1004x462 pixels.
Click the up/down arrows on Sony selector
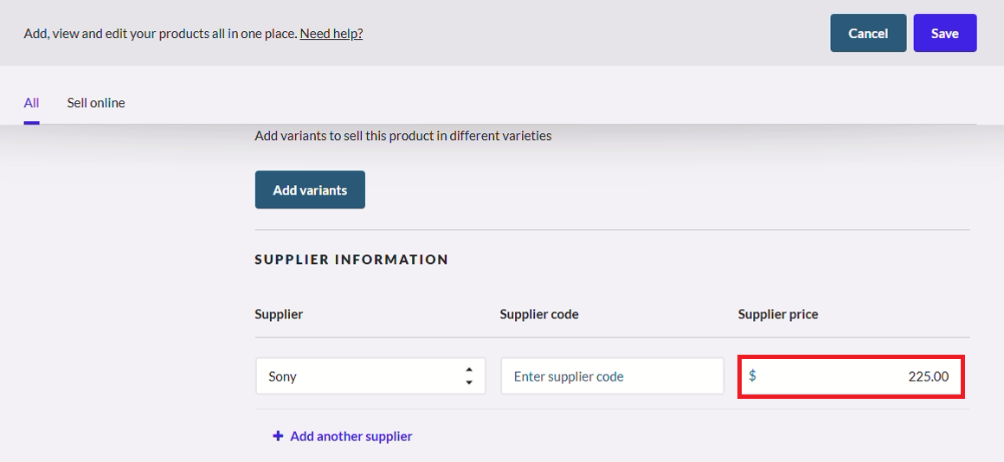pyautogui.click(x=469, y=376)
